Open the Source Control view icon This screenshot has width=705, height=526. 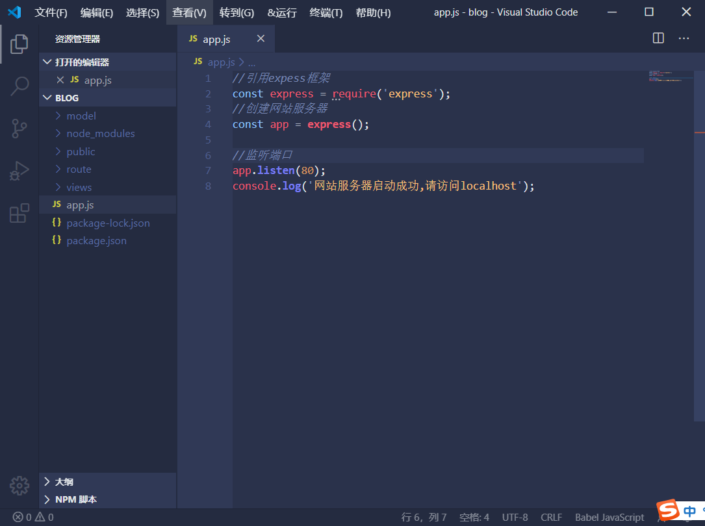pyautogui.click(x=19, y=129)
